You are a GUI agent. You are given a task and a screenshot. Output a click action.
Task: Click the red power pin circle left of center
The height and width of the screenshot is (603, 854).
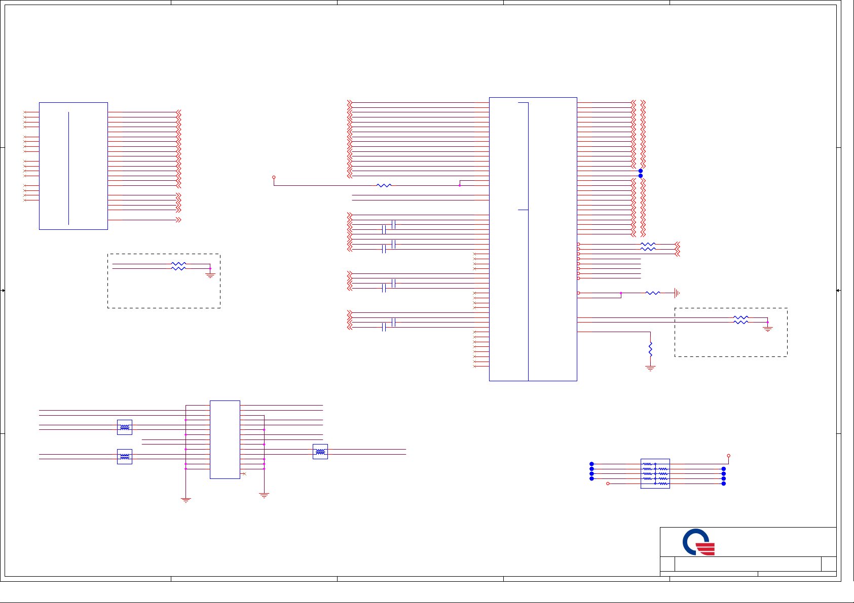[274, 177]
